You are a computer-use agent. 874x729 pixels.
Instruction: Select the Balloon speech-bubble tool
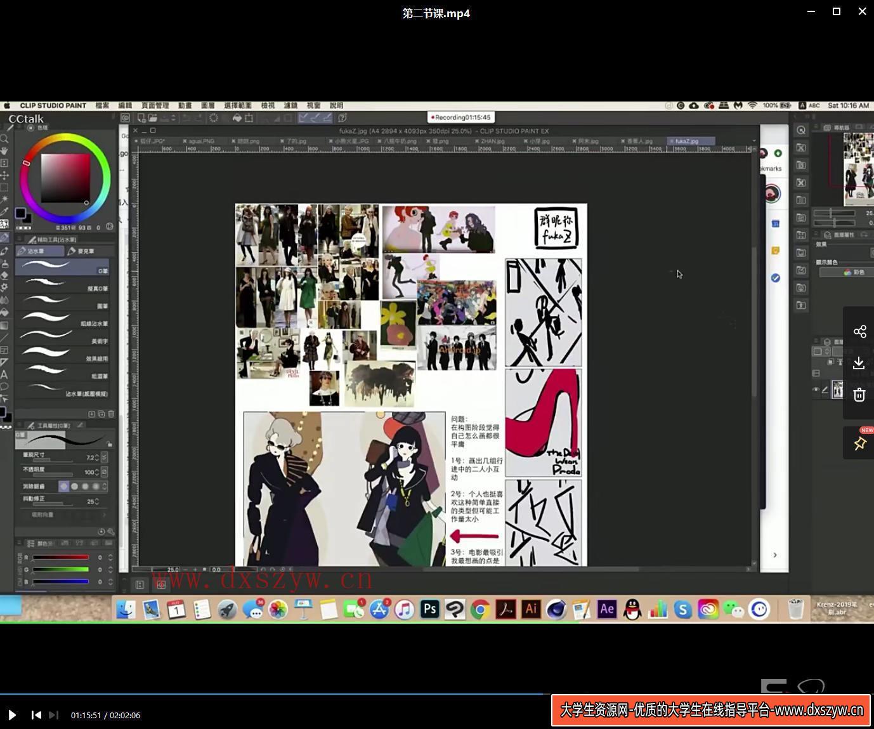pos(4,386)
